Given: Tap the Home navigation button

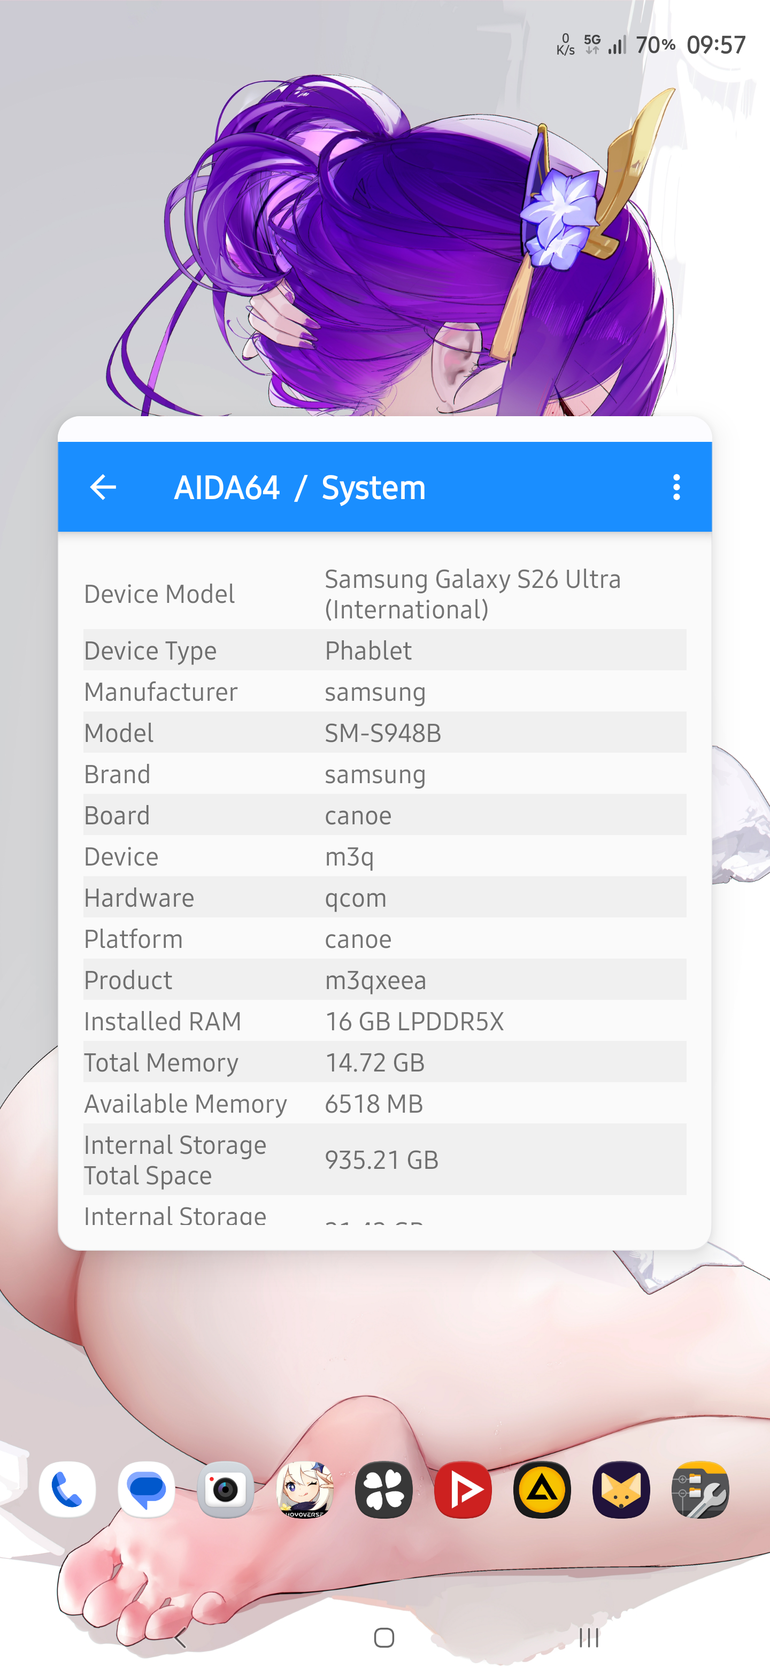Looking at the screenshot, I should pyautogui.click(x=384, y=1638).
